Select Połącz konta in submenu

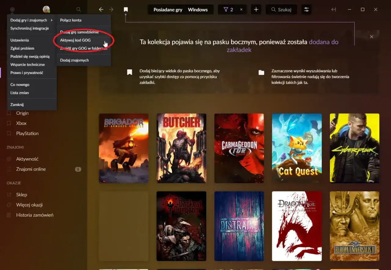tap(84, 20)
